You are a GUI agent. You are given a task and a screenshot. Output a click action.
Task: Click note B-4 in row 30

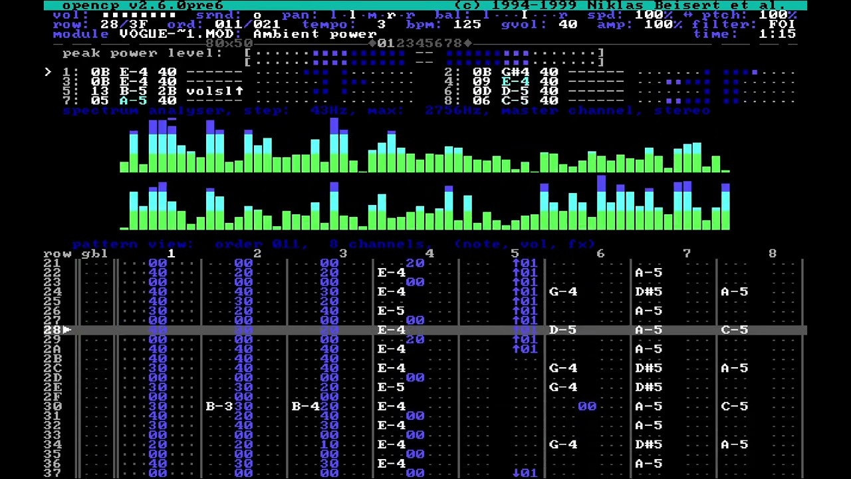click(x=305, y=406)
